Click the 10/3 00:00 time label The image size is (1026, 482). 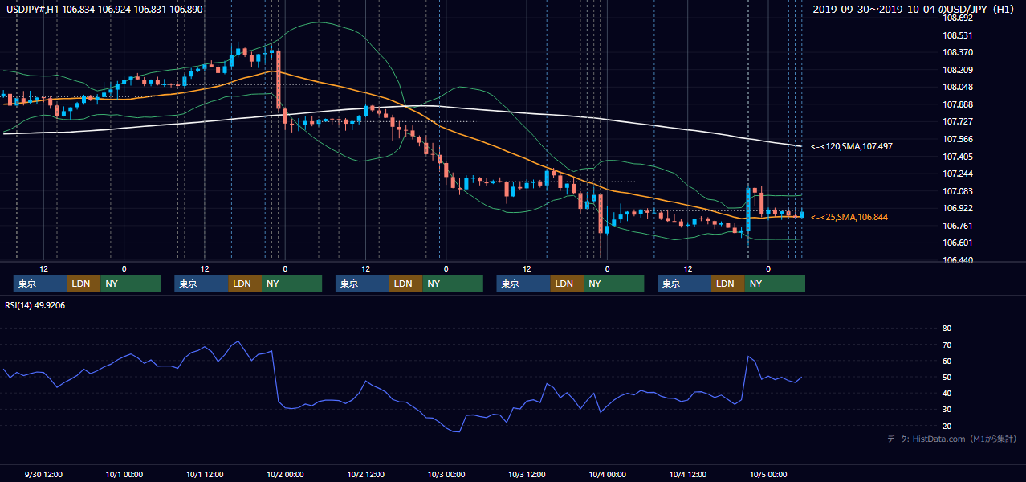pyautogui.click(x=446, y=474)
